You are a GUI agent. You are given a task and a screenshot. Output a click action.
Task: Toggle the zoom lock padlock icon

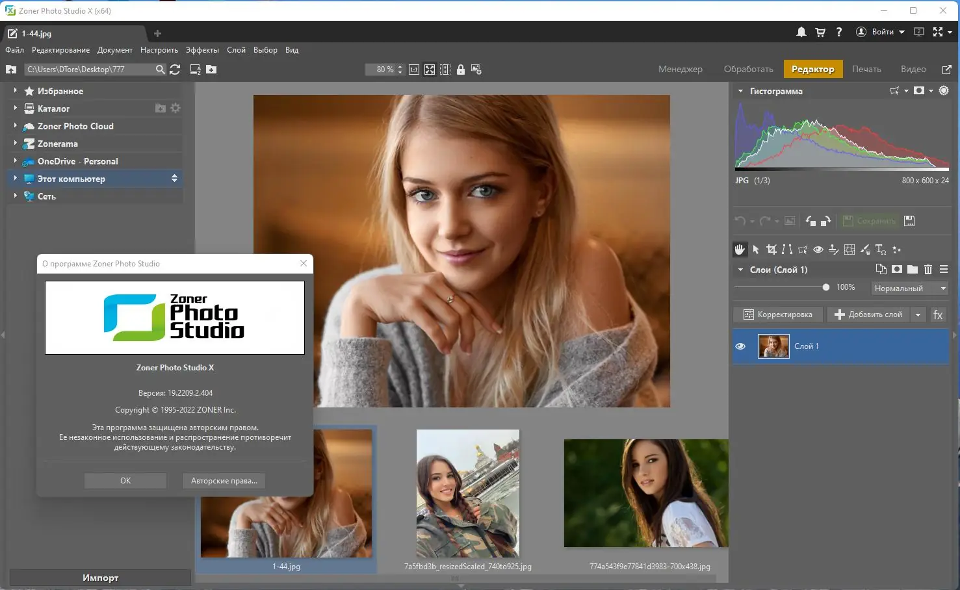(x=461, y=70)
